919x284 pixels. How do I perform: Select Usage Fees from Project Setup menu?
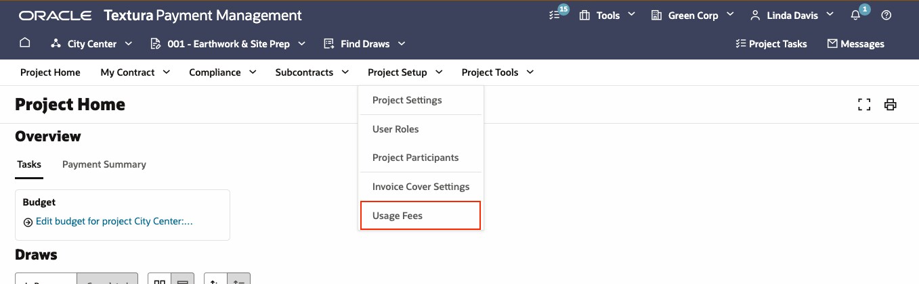420,216
